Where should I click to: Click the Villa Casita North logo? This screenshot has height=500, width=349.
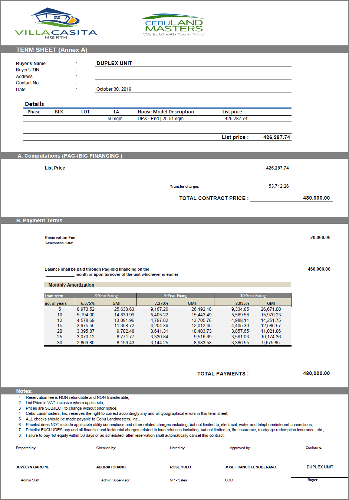[x=56, y=23]
